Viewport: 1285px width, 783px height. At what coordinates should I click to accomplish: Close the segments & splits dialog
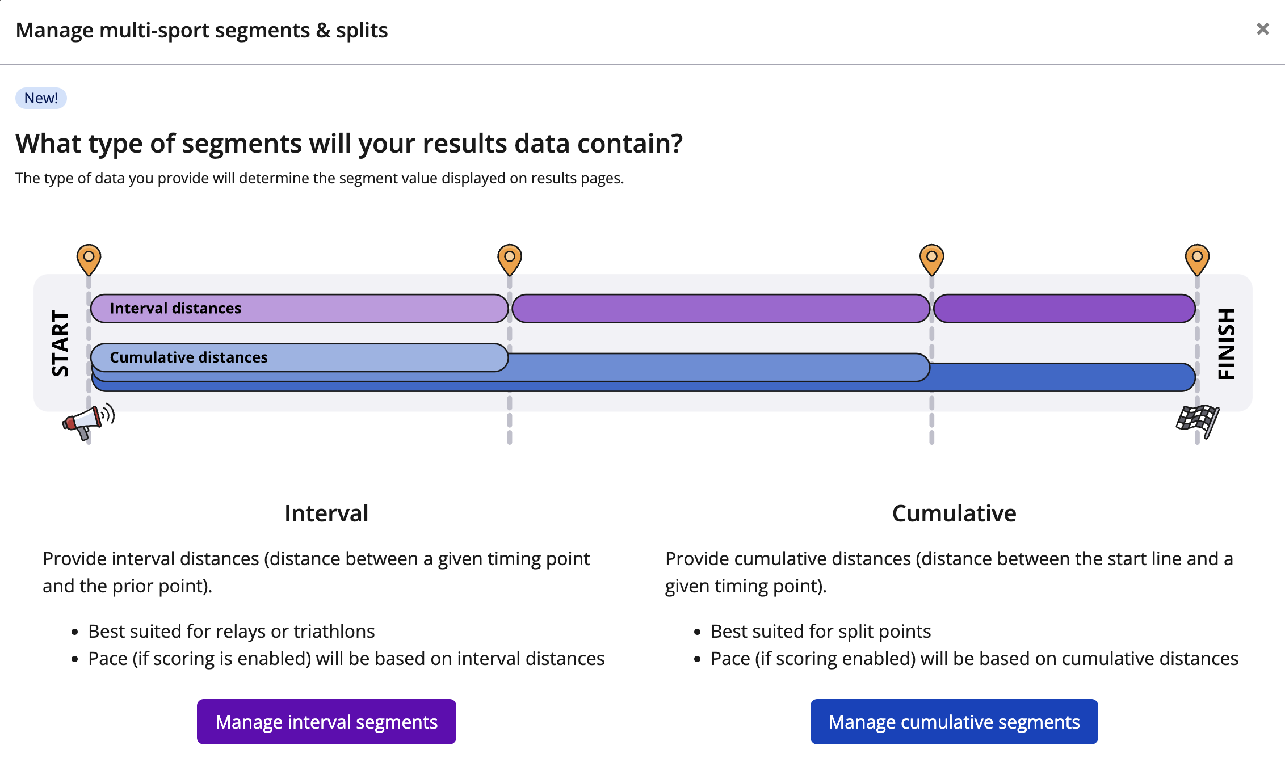tap(1262, 29)
